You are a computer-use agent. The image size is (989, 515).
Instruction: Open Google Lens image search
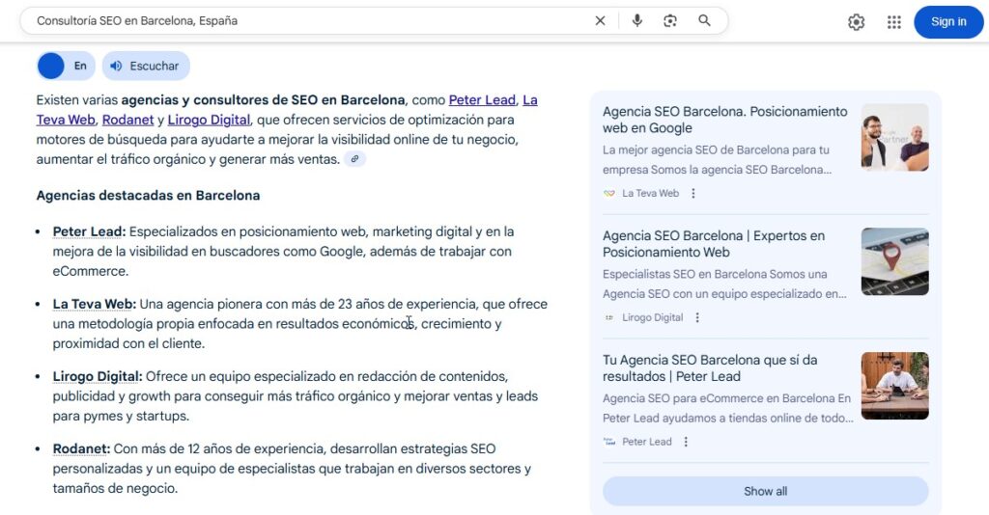coord(670,21)
